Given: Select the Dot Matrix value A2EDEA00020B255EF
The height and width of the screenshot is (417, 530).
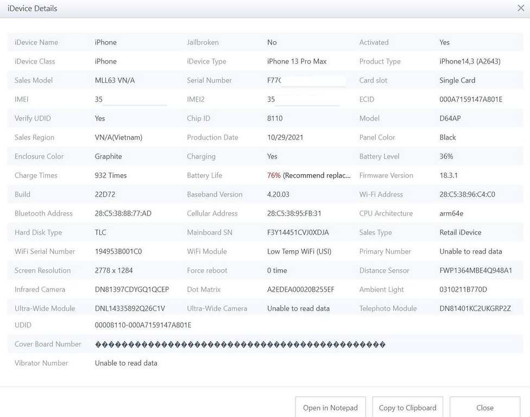Looking at the screenshot, I should 300,289.
